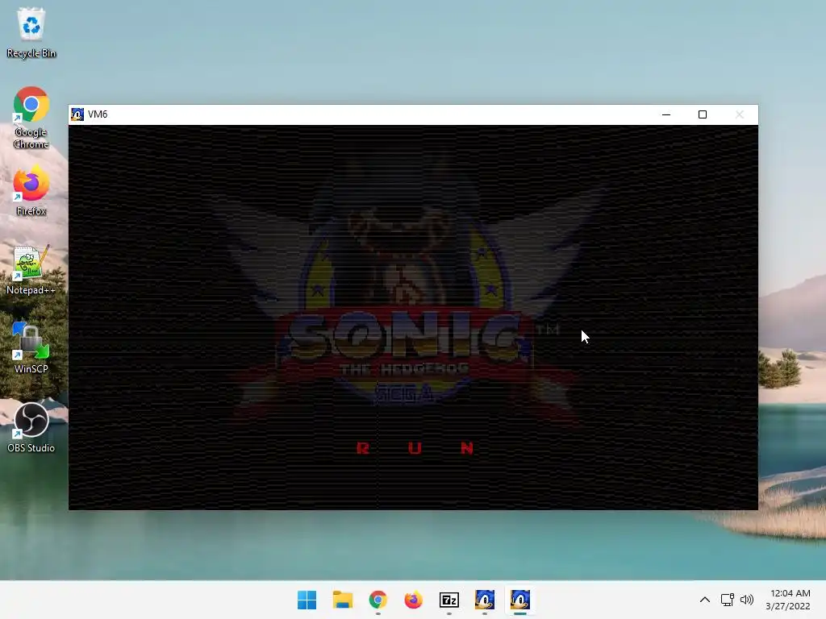826x619 pixels.
Task: Open the network status tray icon
Action: point(728,600)
